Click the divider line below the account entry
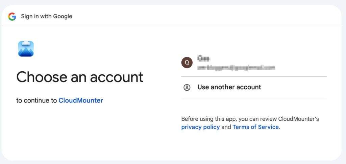The width and height of the screenshot is (346, 164). 254,77
